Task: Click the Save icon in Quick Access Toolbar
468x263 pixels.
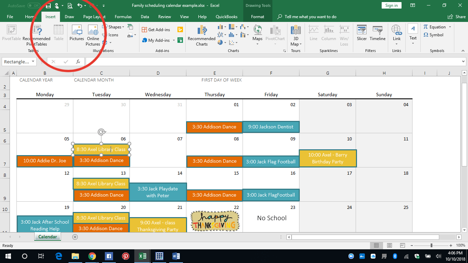Action: point(49,5)
